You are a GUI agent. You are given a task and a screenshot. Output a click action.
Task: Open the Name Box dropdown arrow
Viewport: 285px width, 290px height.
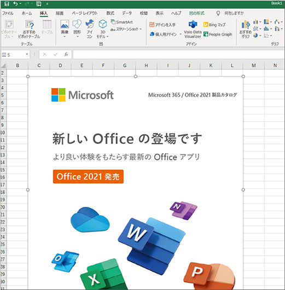pyautogui.click(x=27, y=54)
